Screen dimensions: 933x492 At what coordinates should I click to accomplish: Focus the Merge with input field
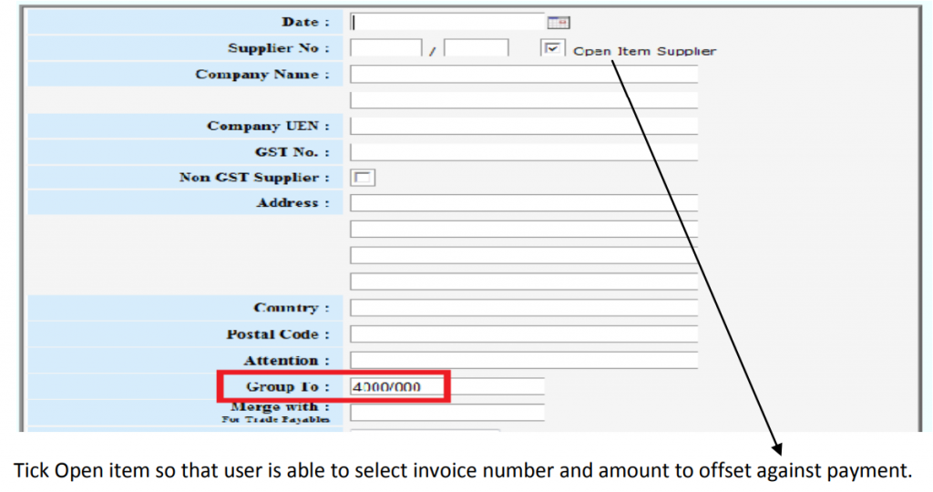coord(446,413)
